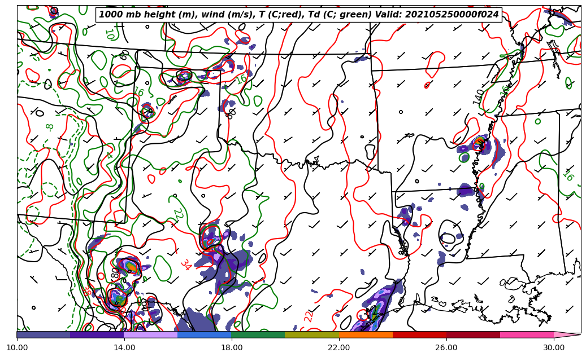This screenshot has height=357, width=586.
Task: Click the green 22 dewpoint label mid-map
Action: pos(178,215)
